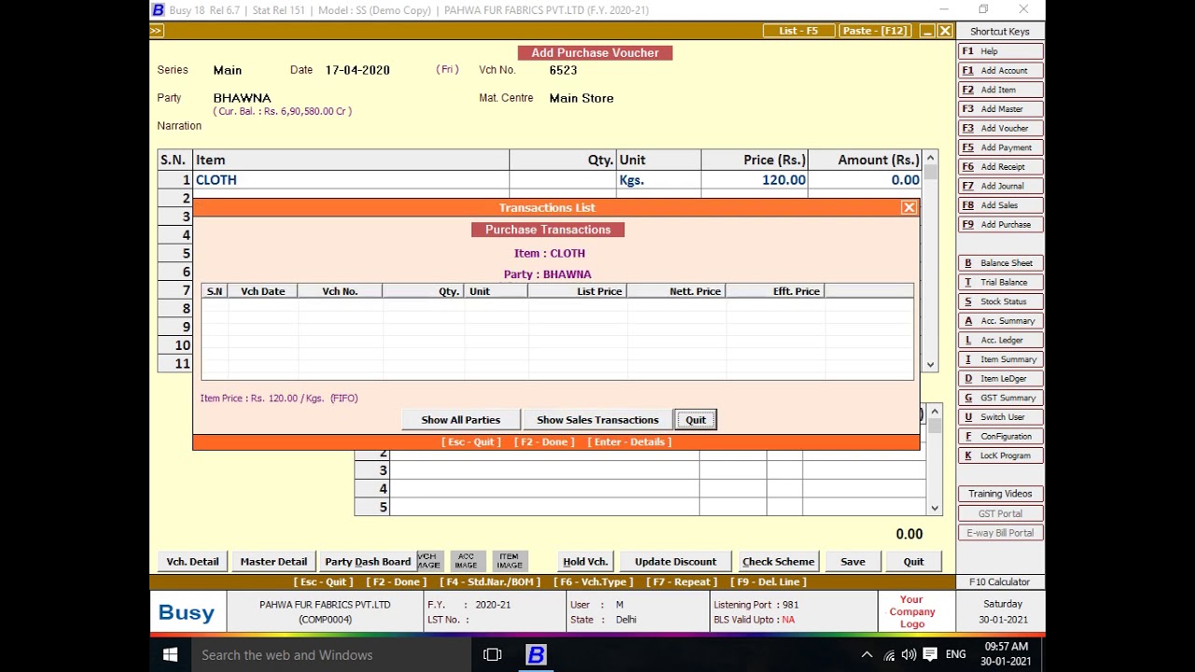
Task: Open Training Videos
Action: tap(1001, 494)
